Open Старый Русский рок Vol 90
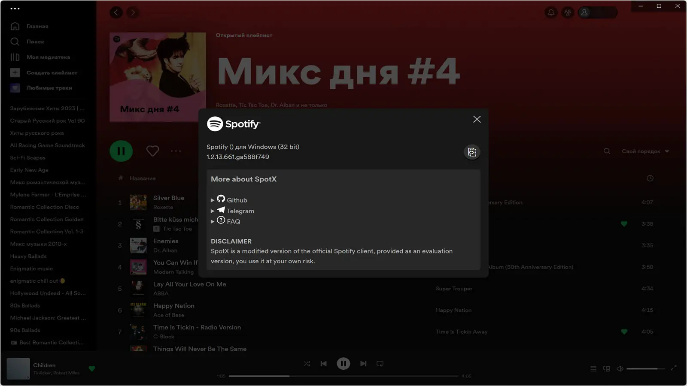Image resolution: width=687 pixels, height=386 pixels. (47, 121)
